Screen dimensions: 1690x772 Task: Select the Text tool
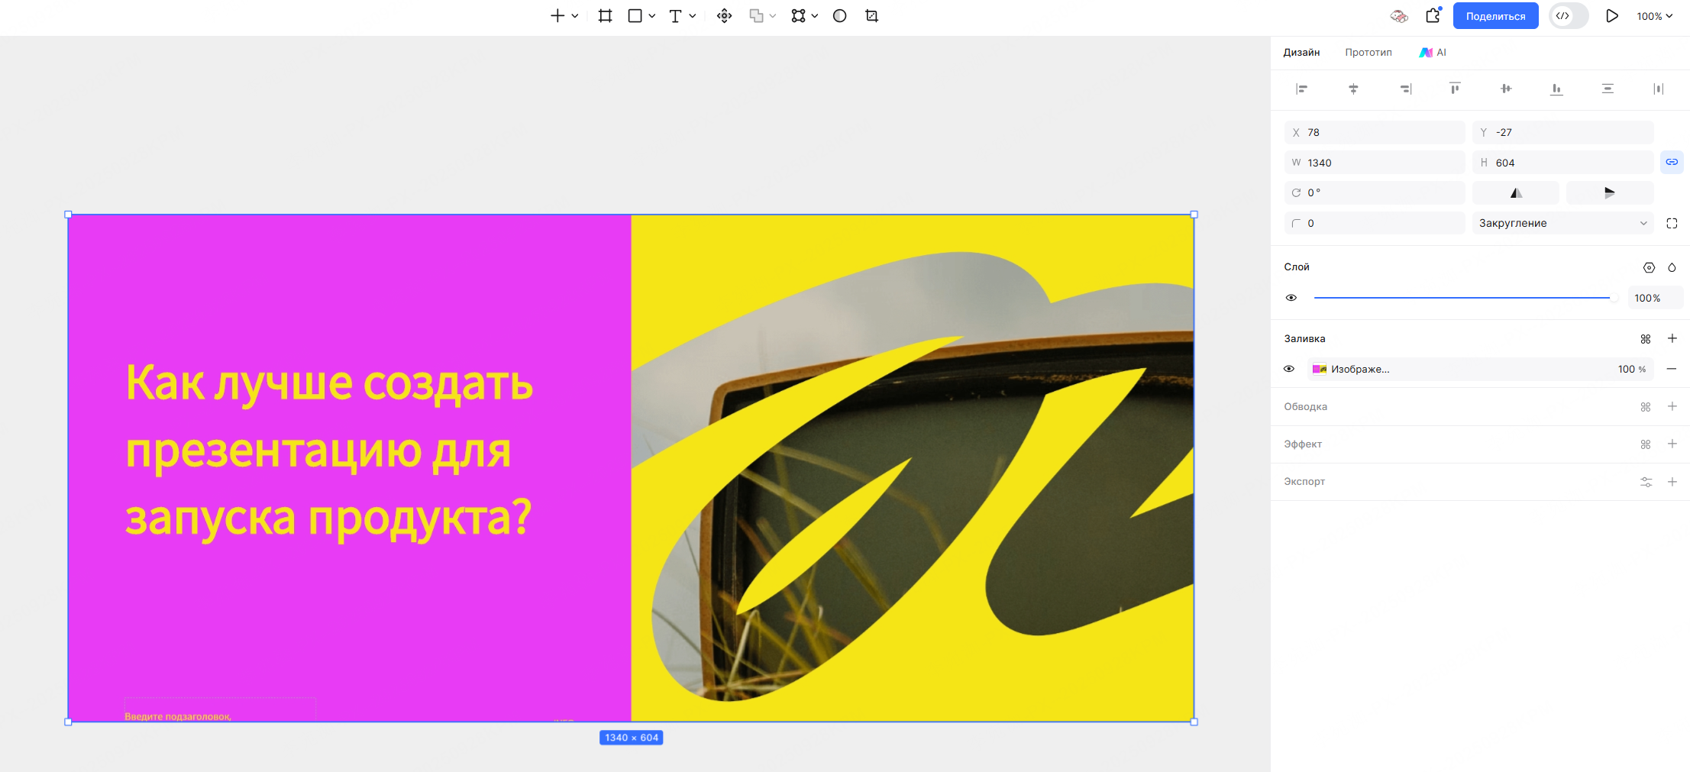(675, 16)
